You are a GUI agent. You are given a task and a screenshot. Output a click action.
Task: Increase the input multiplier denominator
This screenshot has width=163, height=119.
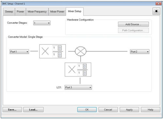(60, 54)
